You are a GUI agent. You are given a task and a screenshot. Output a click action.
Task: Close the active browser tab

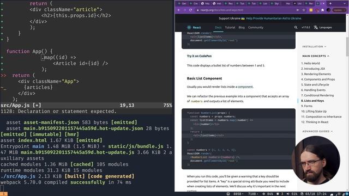[x=323, y=3]
